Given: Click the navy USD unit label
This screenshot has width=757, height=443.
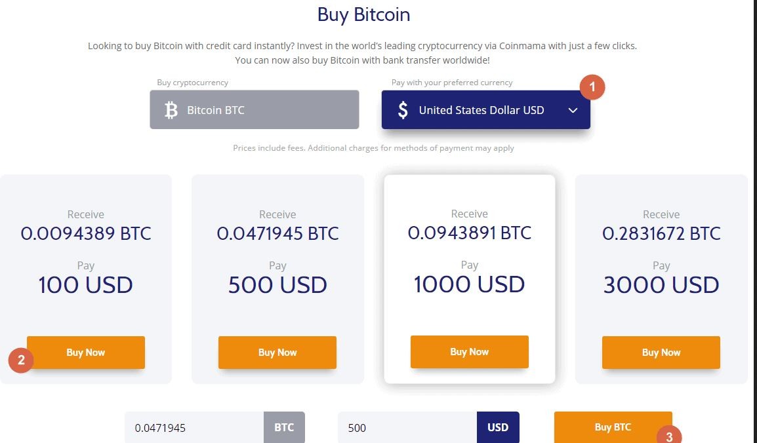Looking at the screenshot, I should pos(498,427).
